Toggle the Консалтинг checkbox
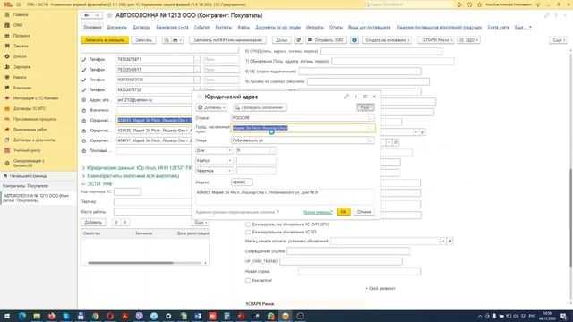Viewport: 573px width, 322px height. coord(248,280)
